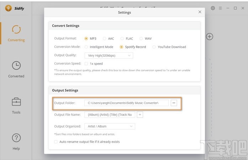Browse for output folder with ellipsis button
The height and width of the screenshot is (160, 248).
(x=174, y=103)
